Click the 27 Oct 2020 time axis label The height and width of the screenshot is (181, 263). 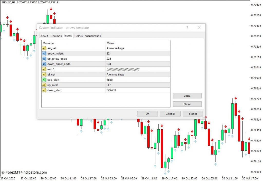pos(8,178)
